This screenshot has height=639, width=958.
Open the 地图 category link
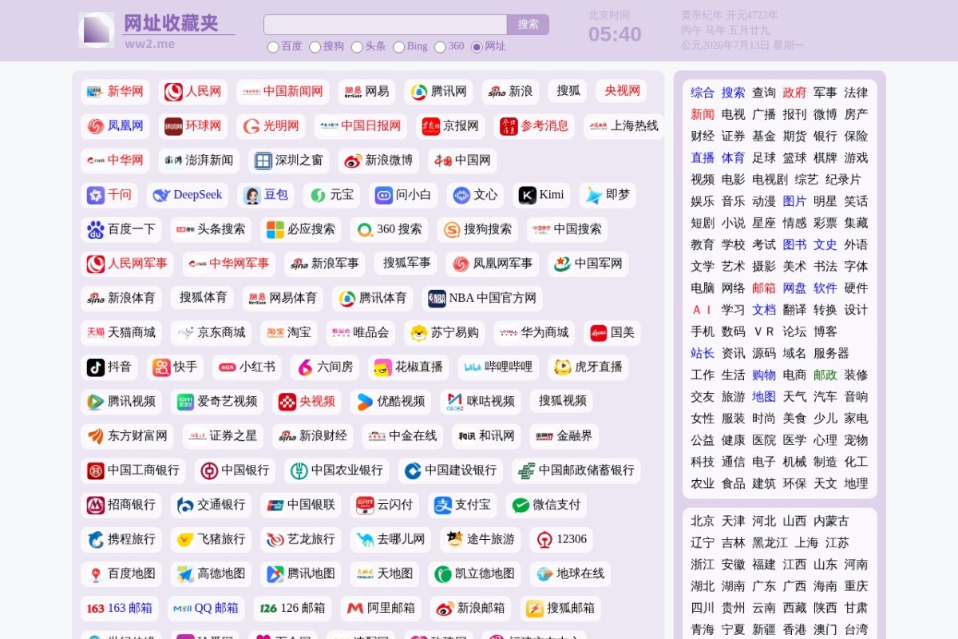pos(763,397)
